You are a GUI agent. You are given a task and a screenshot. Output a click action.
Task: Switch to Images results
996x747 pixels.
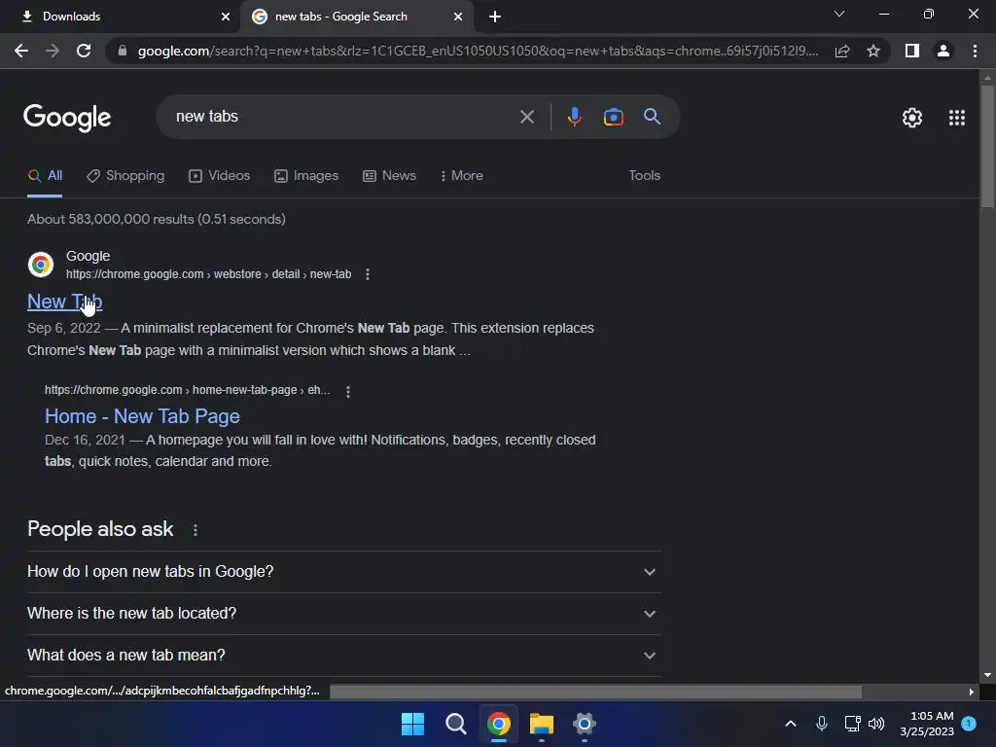tap(306, 176)
